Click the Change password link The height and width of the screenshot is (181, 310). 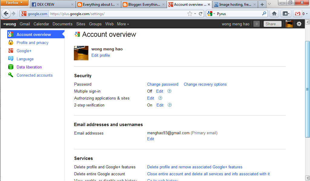point(163,84)
